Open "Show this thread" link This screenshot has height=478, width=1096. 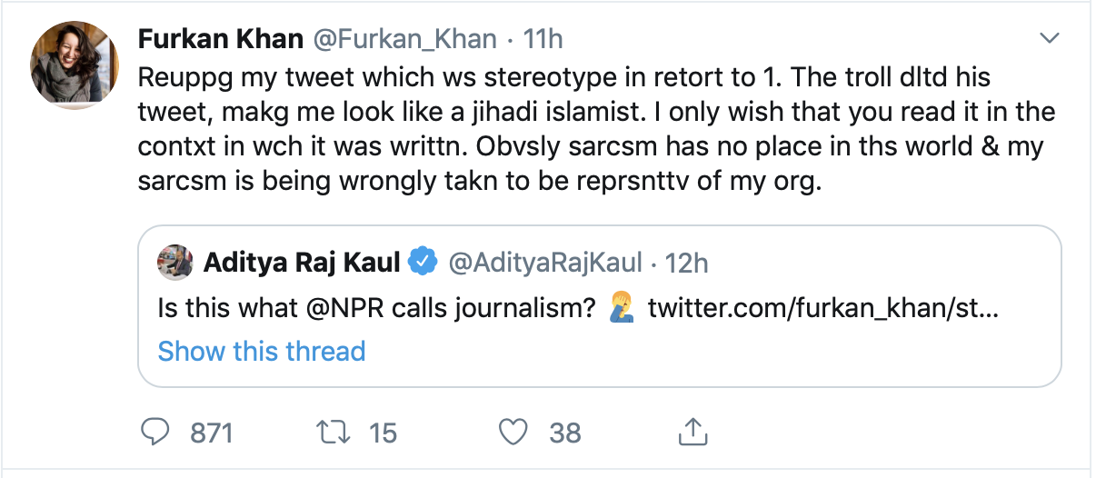point(262,351)
